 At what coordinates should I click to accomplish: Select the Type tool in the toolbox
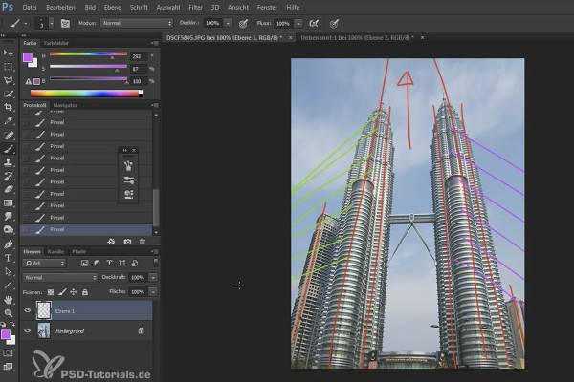[x=8, y=258]
